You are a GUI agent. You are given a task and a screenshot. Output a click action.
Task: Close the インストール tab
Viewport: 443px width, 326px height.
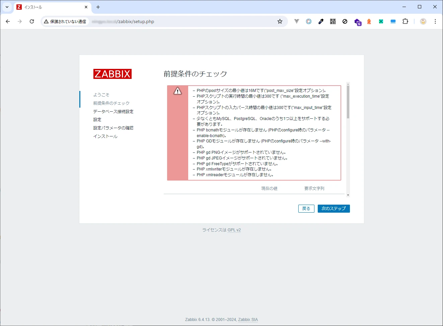coord(86,7)
